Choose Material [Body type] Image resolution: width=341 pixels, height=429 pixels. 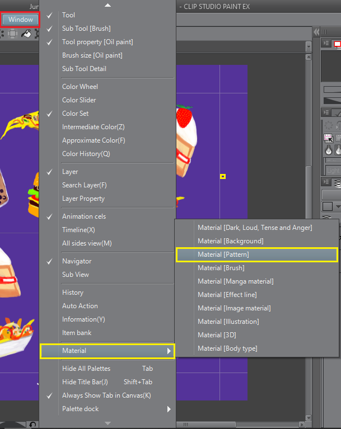coord(256,348)
